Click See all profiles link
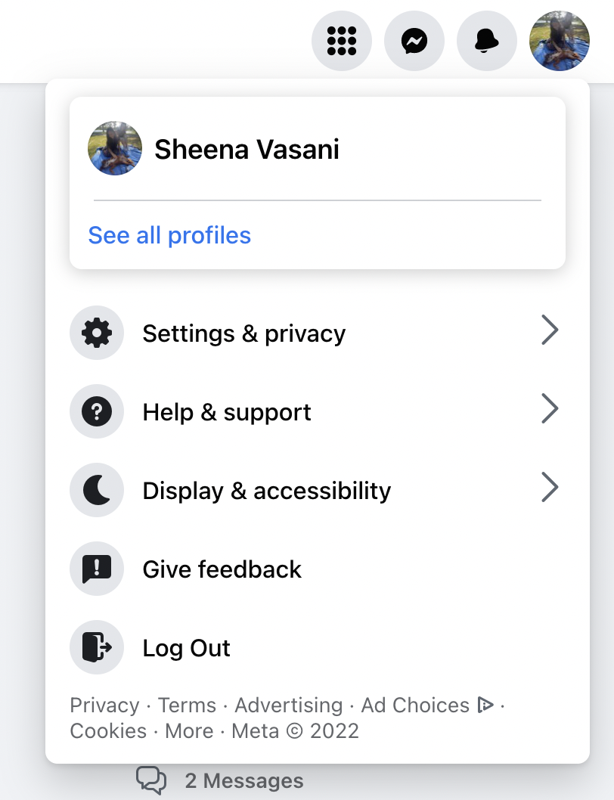 pyautogui.click(x=169, y=235)
